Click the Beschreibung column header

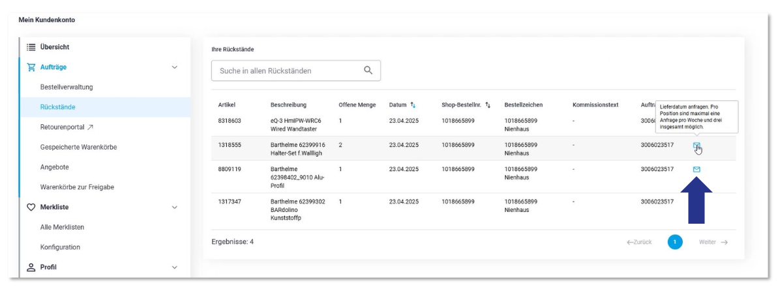coord(288,105)
